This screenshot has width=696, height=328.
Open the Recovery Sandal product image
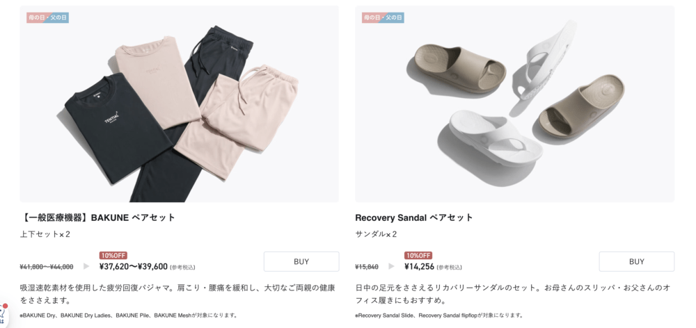pos(514,104)
